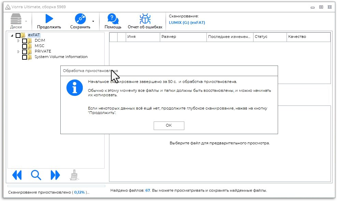337x201 pixels.
Task: Open the magnifier search icon
Action: coord(36,175)
